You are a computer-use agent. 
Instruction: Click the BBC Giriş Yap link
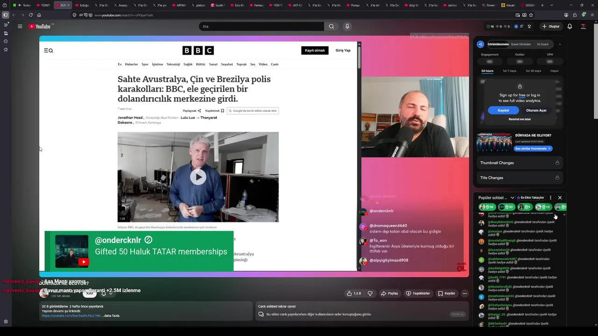pyautogui.click(x=343, y=50)
